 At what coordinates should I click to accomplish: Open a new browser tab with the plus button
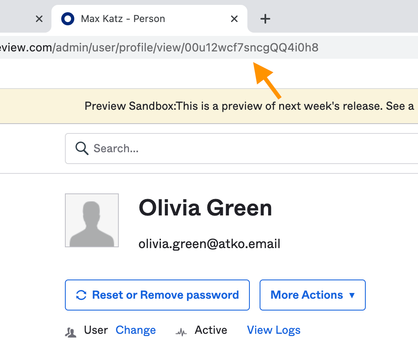click(x=265, y=19)
